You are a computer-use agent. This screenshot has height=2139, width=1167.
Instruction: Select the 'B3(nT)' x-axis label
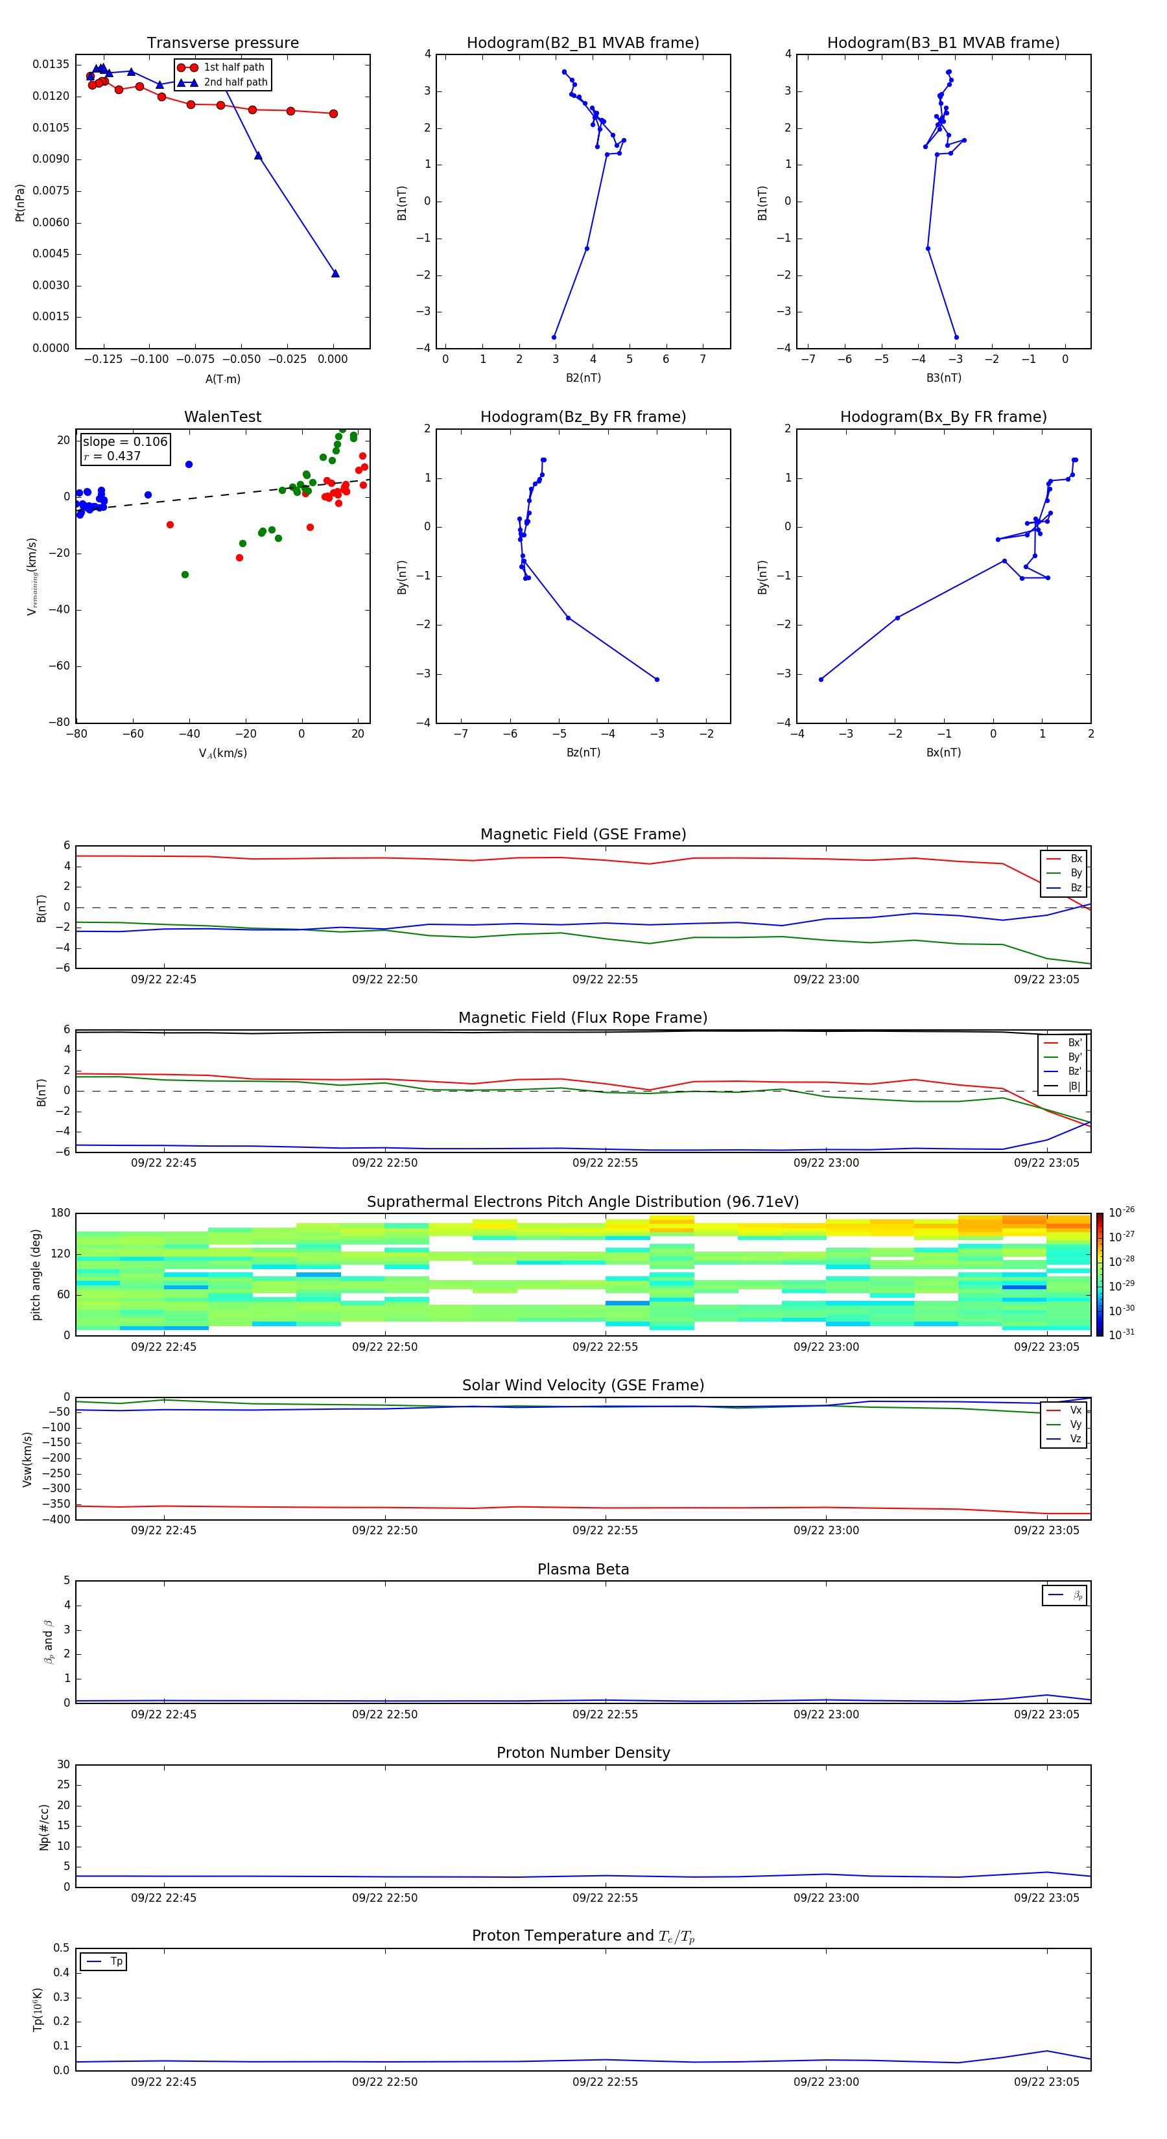pos(943,378)
